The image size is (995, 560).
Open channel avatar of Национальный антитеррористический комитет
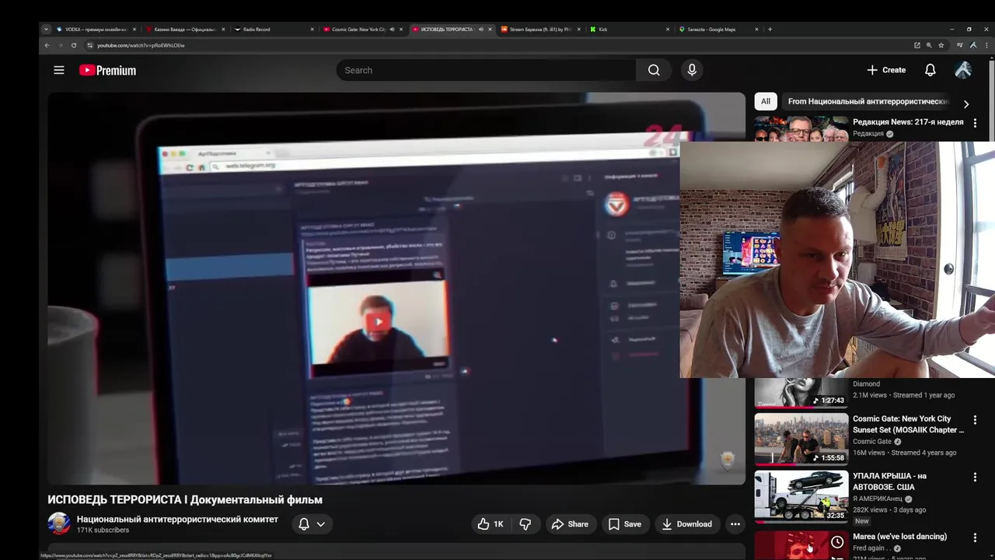click(59, 523)
